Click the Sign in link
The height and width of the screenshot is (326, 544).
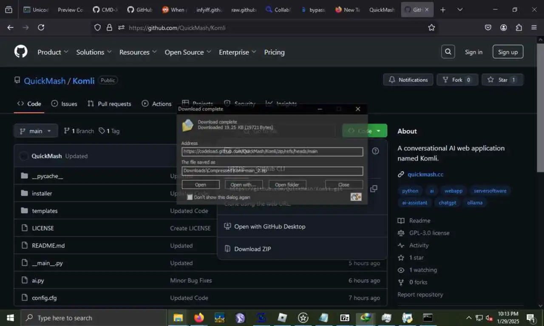tap(473, 52)
